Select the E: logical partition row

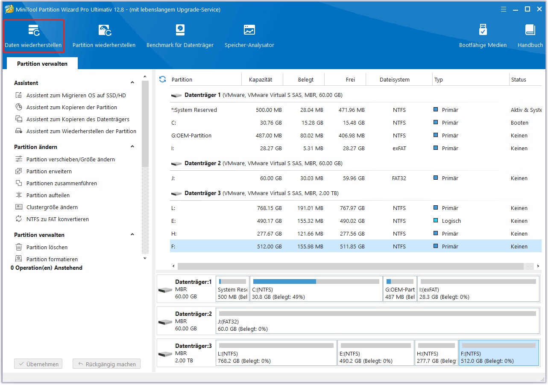tap(356, 221)
